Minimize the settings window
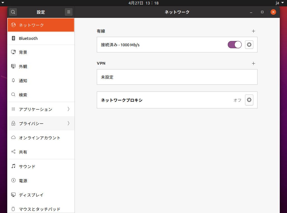287x213 pixels. click(251, 12)
